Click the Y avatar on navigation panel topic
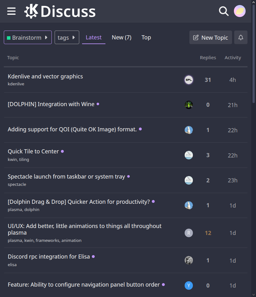Screen dimensions: 256x297 (x=189, y=285)
